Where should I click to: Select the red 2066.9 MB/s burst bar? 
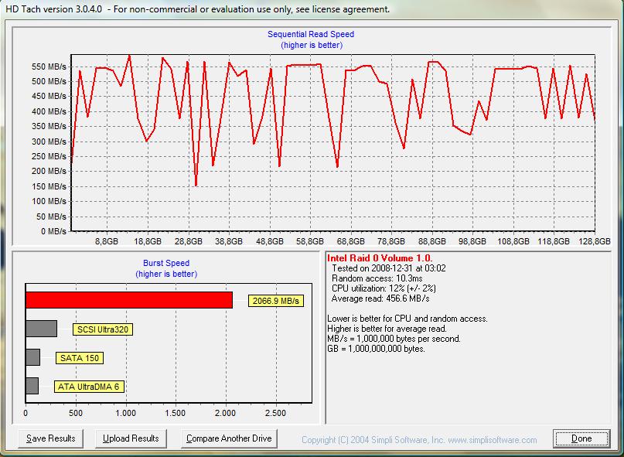(x=129, y=300)
